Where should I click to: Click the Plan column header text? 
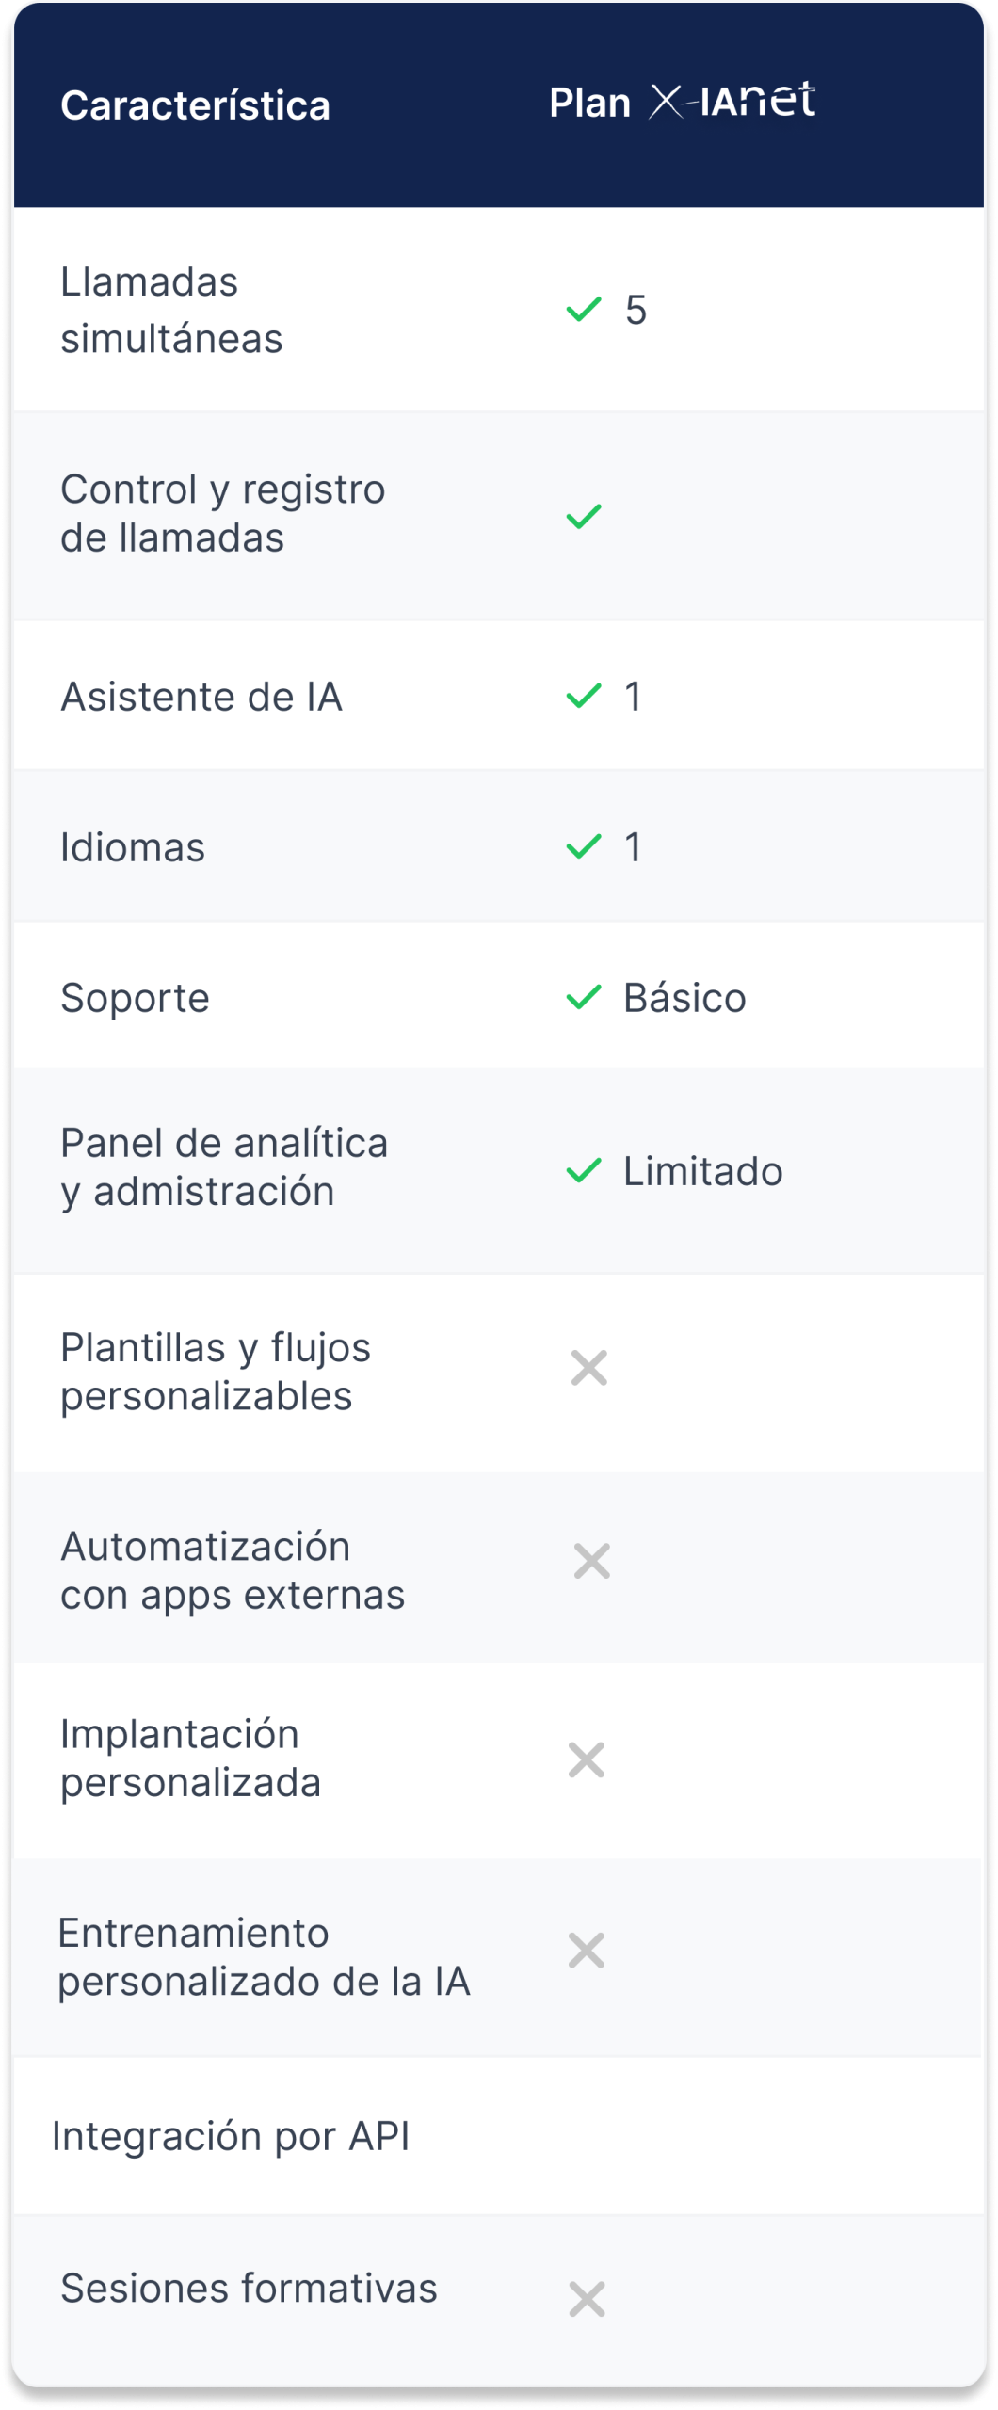[589, 103]
